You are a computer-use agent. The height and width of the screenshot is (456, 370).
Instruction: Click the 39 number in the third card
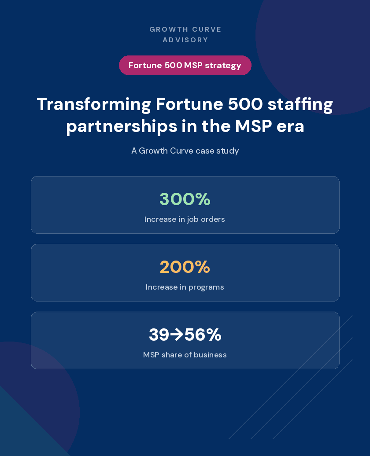point(159,335)
